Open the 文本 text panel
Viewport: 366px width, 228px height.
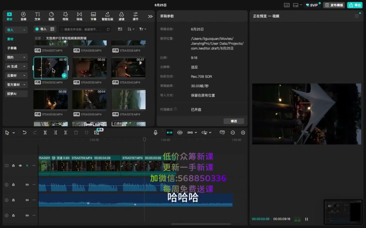click(x=37, y=16)
